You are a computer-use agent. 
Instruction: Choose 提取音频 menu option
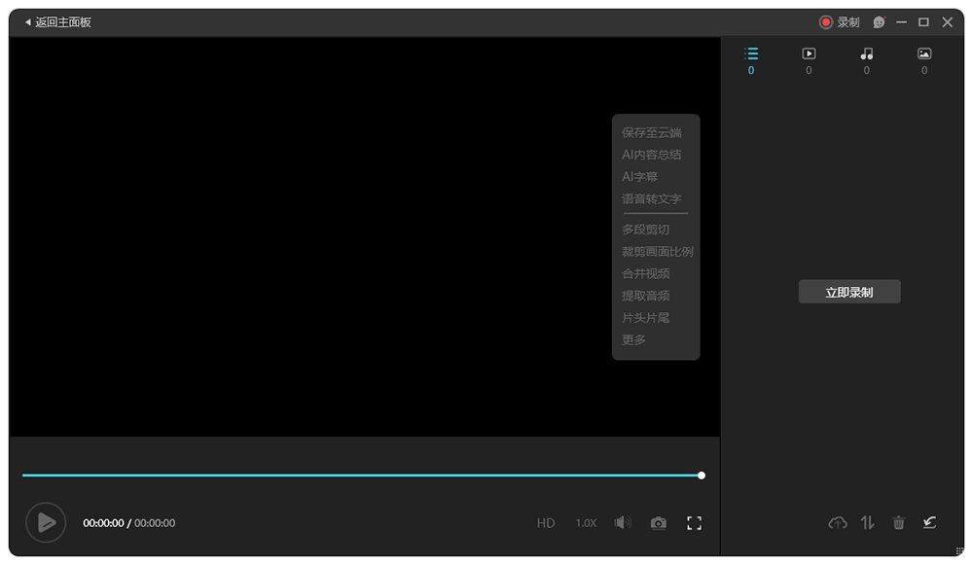(x=643, y=296)
